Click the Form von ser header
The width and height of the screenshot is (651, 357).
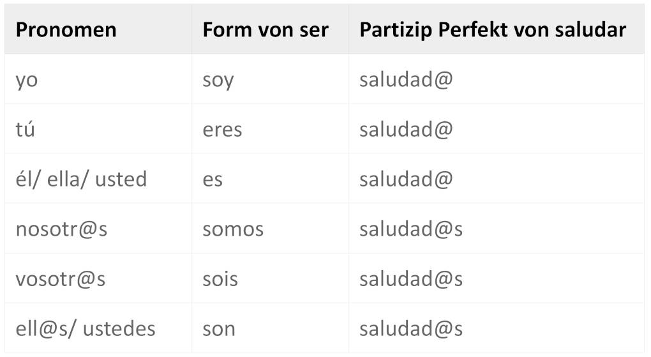(266, 29)
